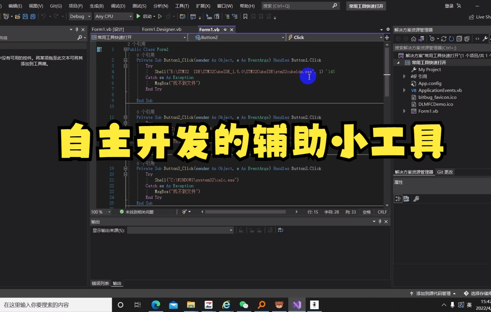Click the toolbox search magnifier icon
The width and height of the screenshot is (491, 312).
[x=80, y=38]
